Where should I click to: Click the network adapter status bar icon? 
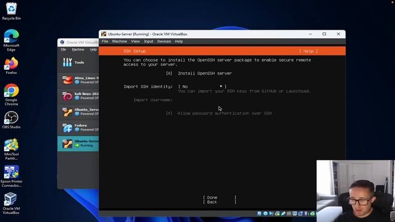277,214
